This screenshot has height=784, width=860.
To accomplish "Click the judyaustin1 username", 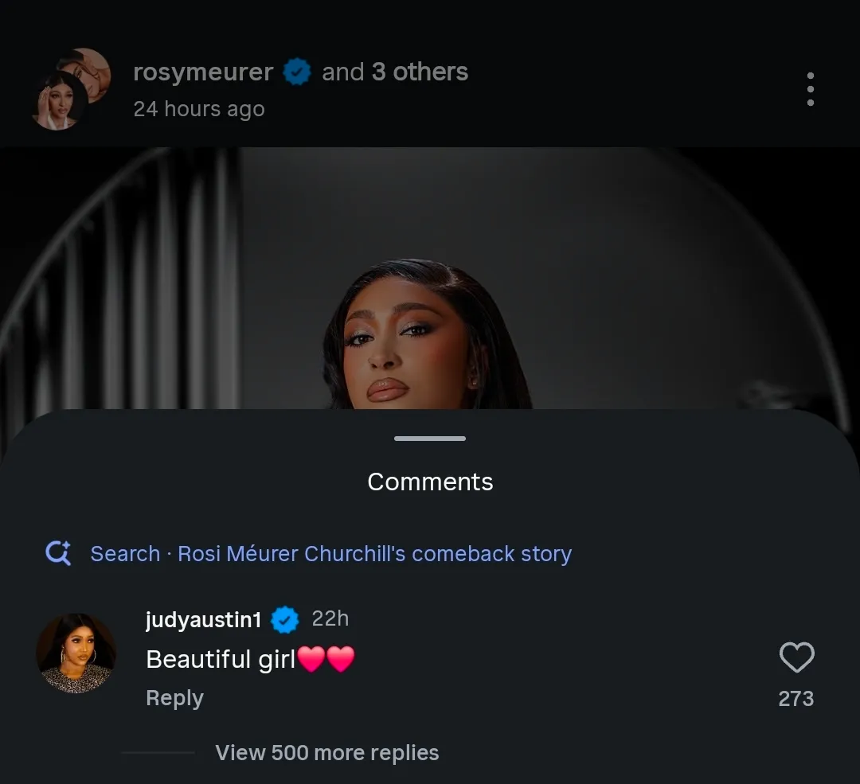I will (203, 619).
